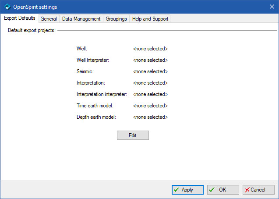Click Time earth model '<none selected>' value
Screen dimensions: 279x199
(150, 106)
